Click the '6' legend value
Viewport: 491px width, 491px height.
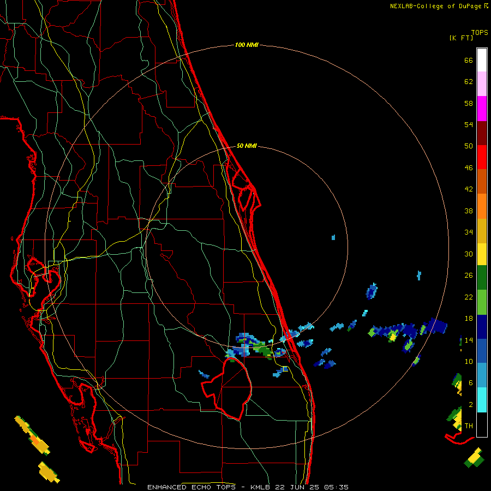point(470,382)
